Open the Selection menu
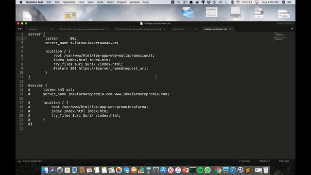The image size is (311, 175). click(x=69, y=2)
